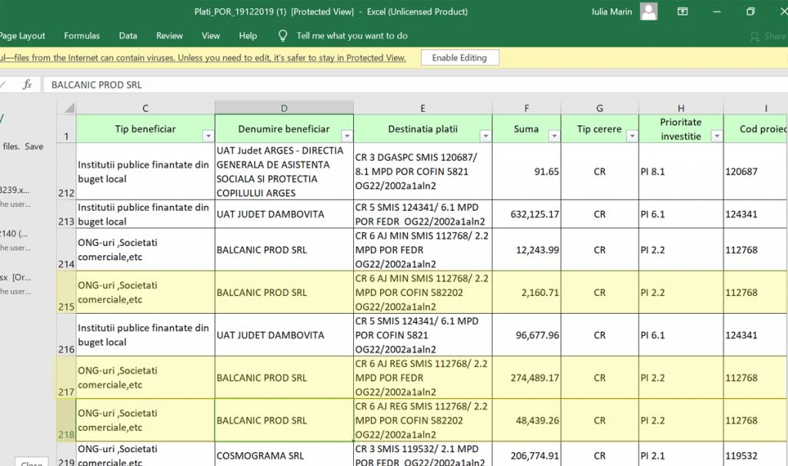Select the 206,774.91 amount cell
Screen dimensions: 788x466
pos(526,454)
